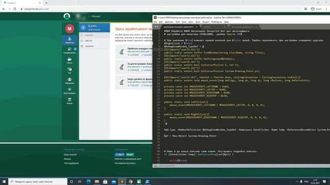Open the Рефералы sidebar section

tap(70, 81)
